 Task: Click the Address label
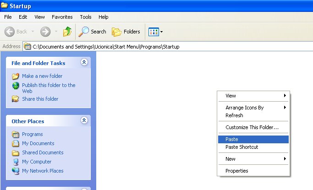[x=11, y=46]
